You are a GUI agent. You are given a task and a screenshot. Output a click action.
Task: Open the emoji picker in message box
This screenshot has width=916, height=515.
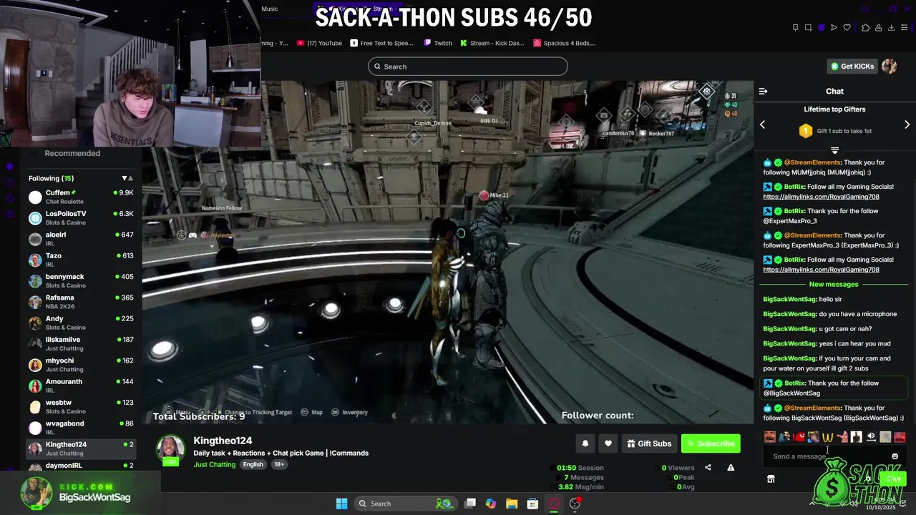(895, 456)
